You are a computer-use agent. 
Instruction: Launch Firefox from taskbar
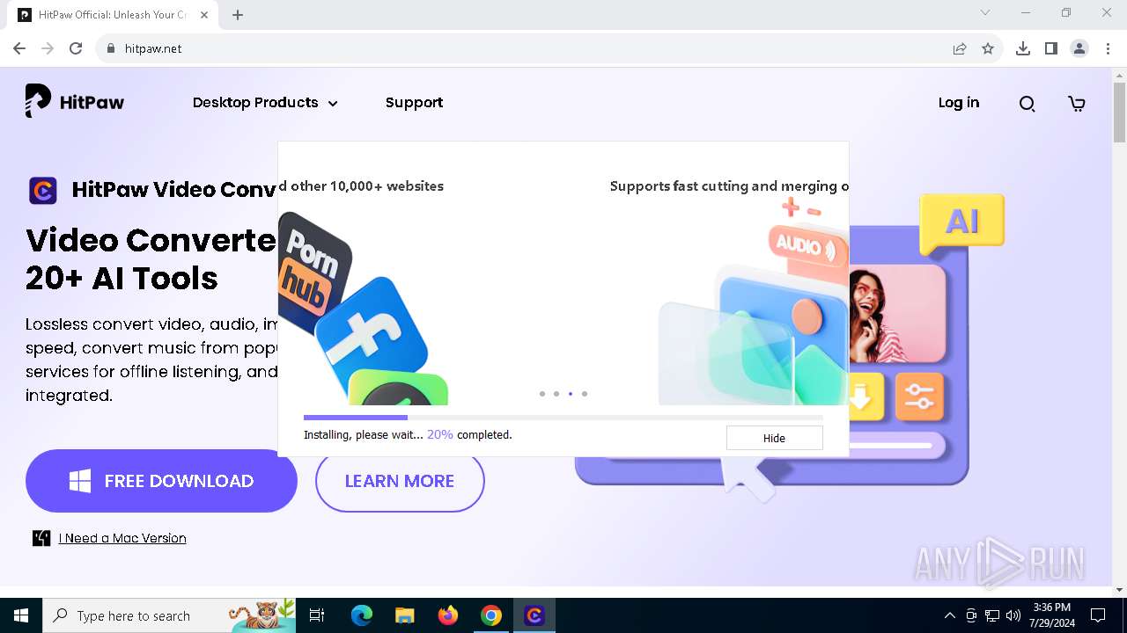point(448,615)
